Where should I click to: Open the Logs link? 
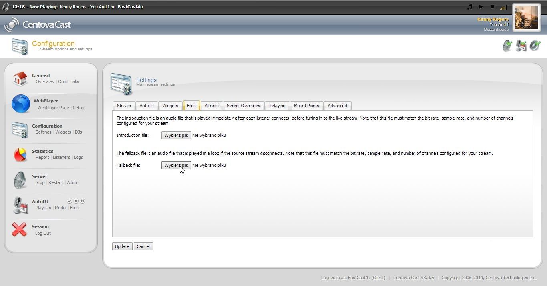(78, 157)
